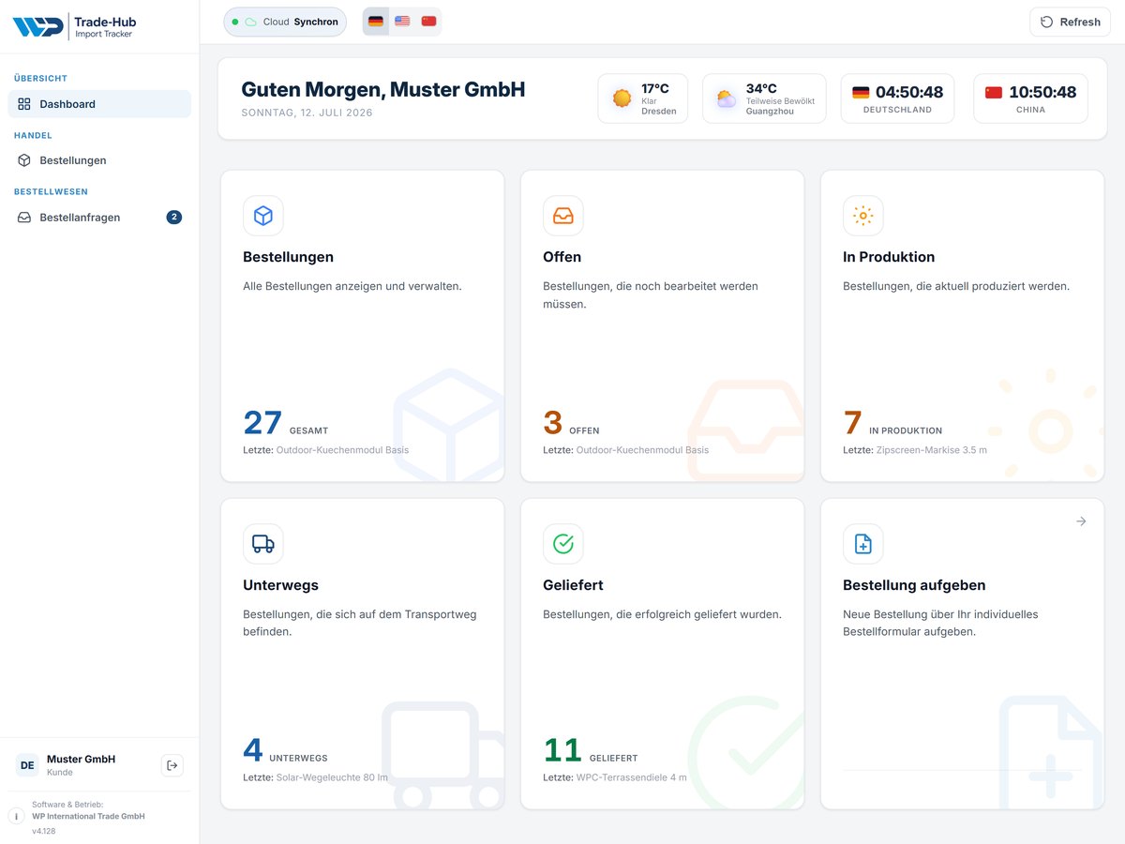Open the Bestellungen card title
The height and width of the screenshot is (844, 1125).
(x=288, y=257)
